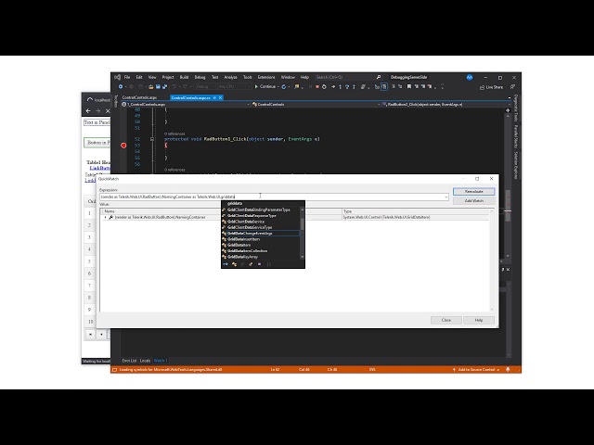This screenshot has height=445, width=594.
Task: Close the QuickWatch dialog with Close button
Action: 445,320
